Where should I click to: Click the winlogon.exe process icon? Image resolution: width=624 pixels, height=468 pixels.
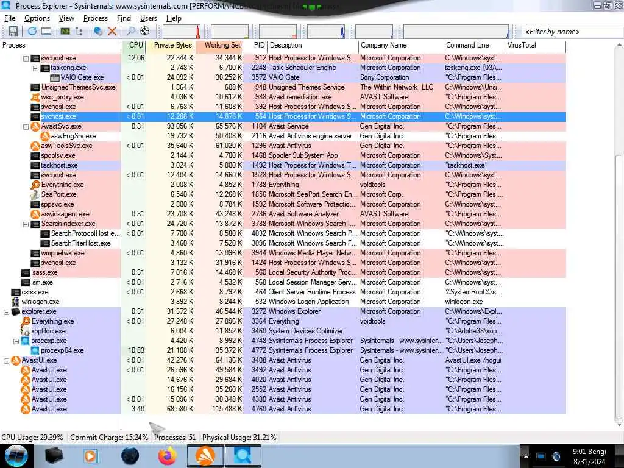[x=16, y=302]
